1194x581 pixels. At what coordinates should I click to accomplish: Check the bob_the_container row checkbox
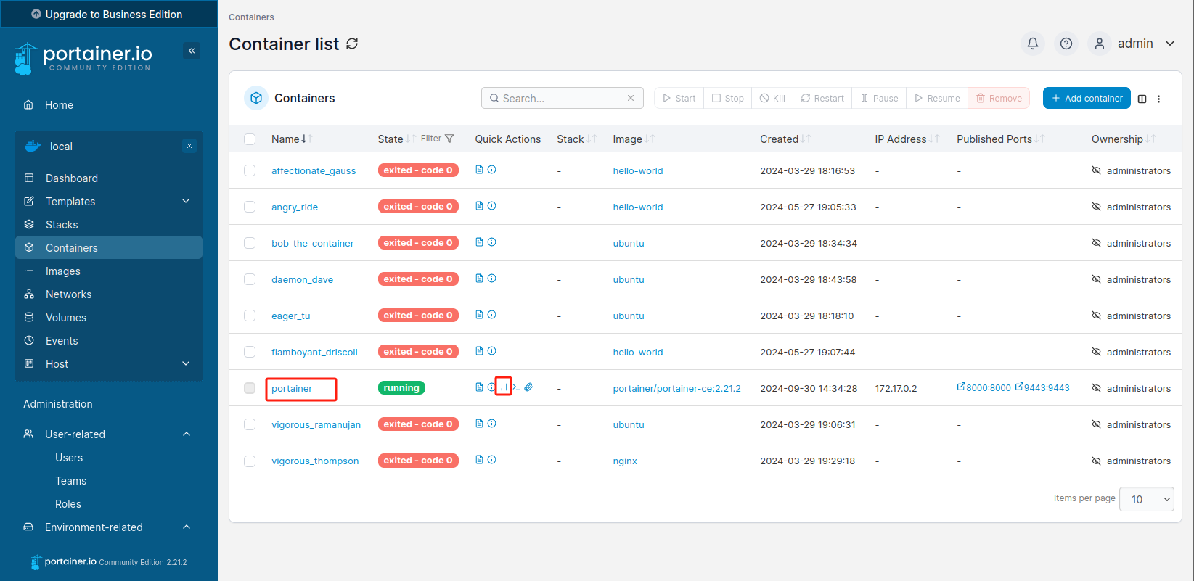[x=250, y=243]
